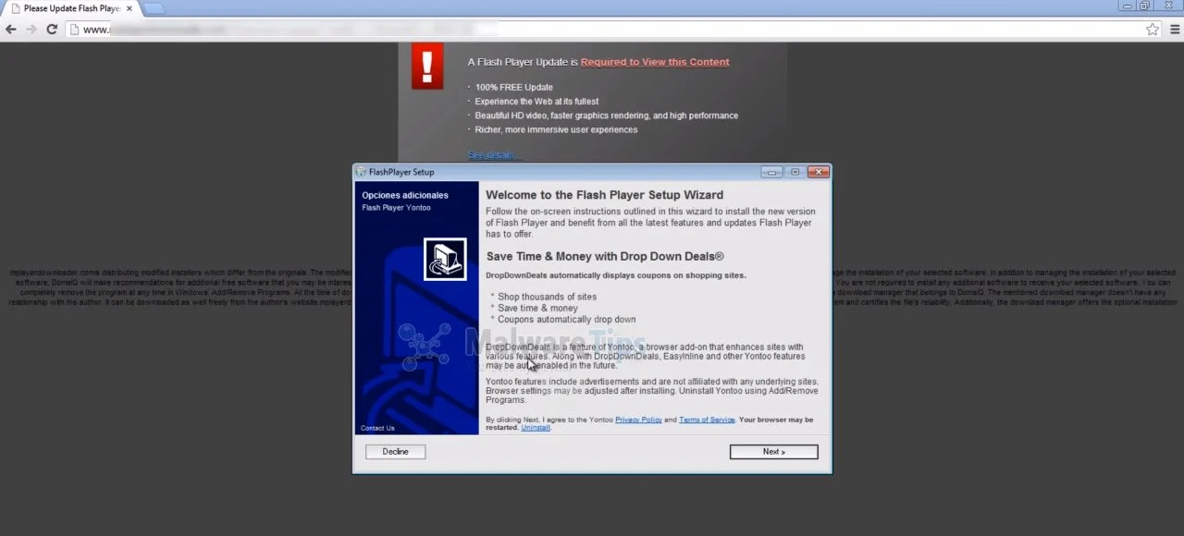Viewport: 1184px width, 536px height.
Task: Select Opciones adicionales in wizard sidebar
Action: point(405,195)
